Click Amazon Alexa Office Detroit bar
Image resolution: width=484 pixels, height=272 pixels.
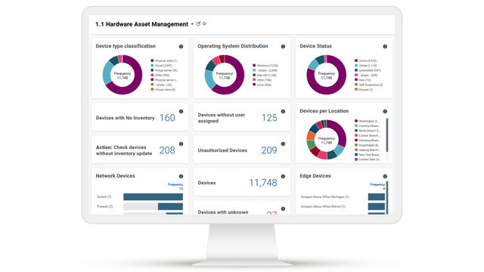pos(377,206)
